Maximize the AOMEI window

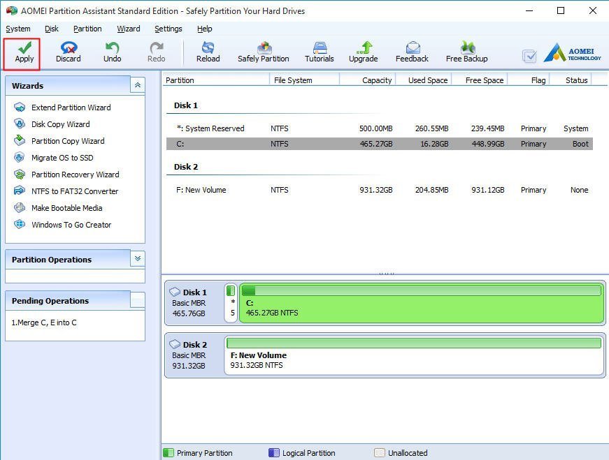click(x=561, y=10)
